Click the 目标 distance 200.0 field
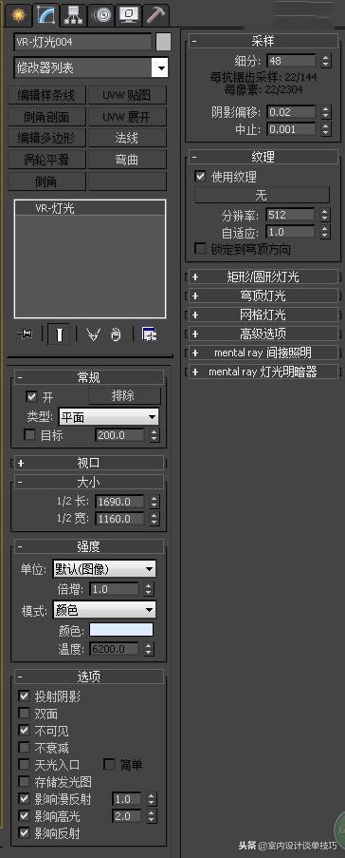Screen dimensions: 345x858 (120, 435)
